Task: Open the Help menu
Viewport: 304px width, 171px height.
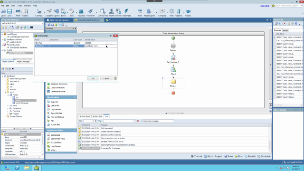Action: coord(35,6)
